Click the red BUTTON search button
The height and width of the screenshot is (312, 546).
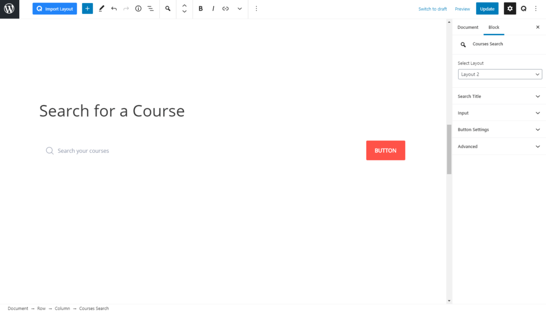(x=386, y=151)
